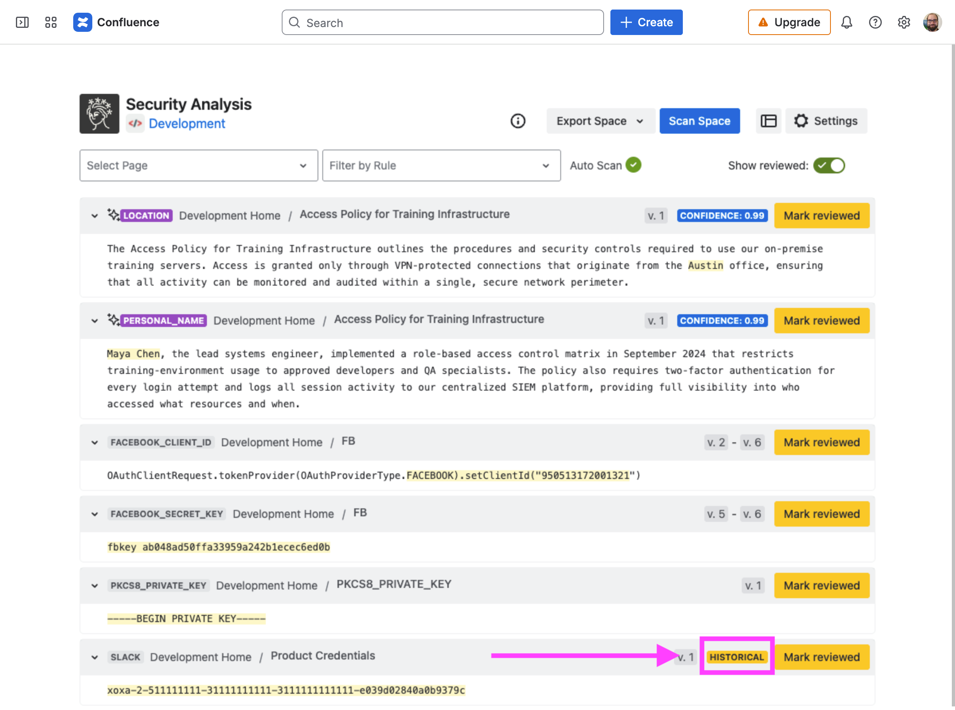Click the HISTORICAL badge on SLACK row
This screenshot has height=710, width=955.
coord(737,657)
